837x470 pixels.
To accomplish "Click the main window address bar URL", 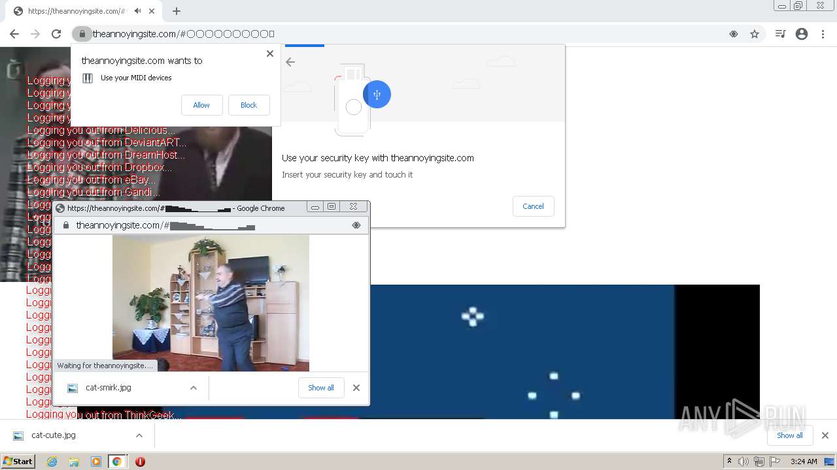I will click(184, 34).
